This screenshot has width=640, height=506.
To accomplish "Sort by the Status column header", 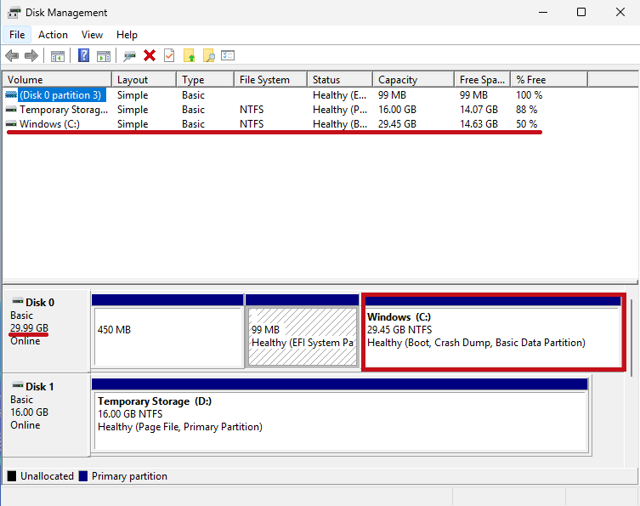I will (340, 80).
